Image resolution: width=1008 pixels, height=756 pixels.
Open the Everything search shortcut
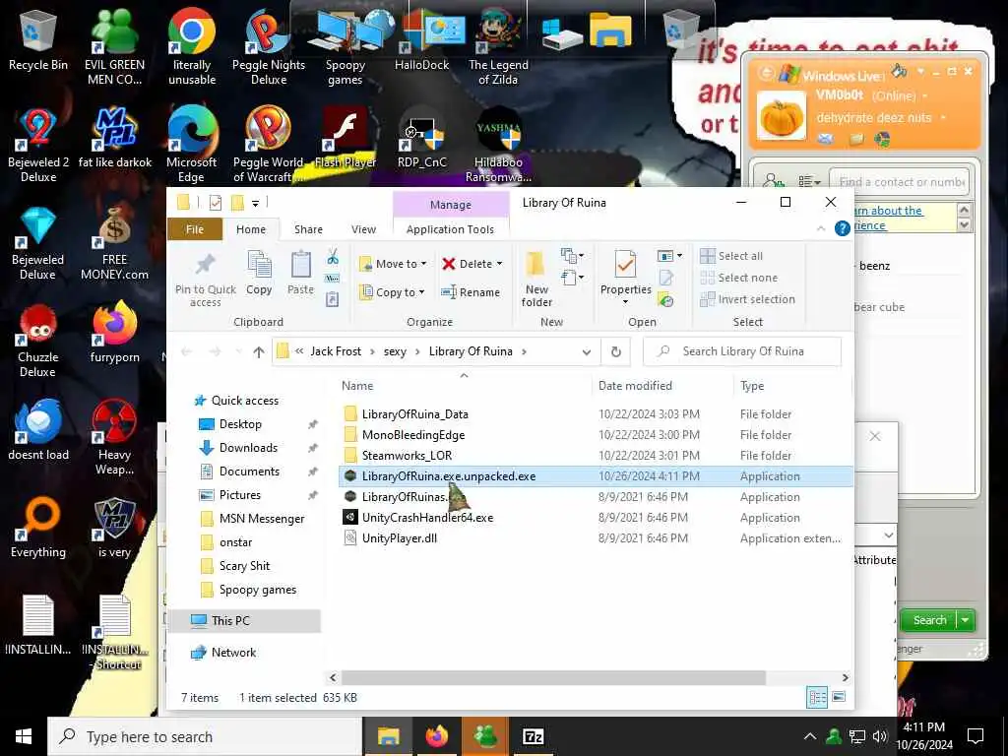coord(38,528)
